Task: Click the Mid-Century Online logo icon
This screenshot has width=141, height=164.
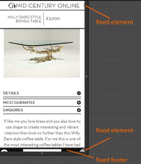Action: pos(12,6)
